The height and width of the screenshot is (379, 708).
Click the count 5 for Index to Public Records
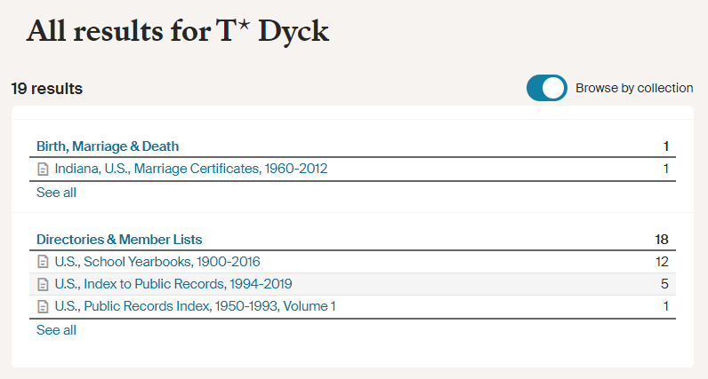(x=664, y=284)
